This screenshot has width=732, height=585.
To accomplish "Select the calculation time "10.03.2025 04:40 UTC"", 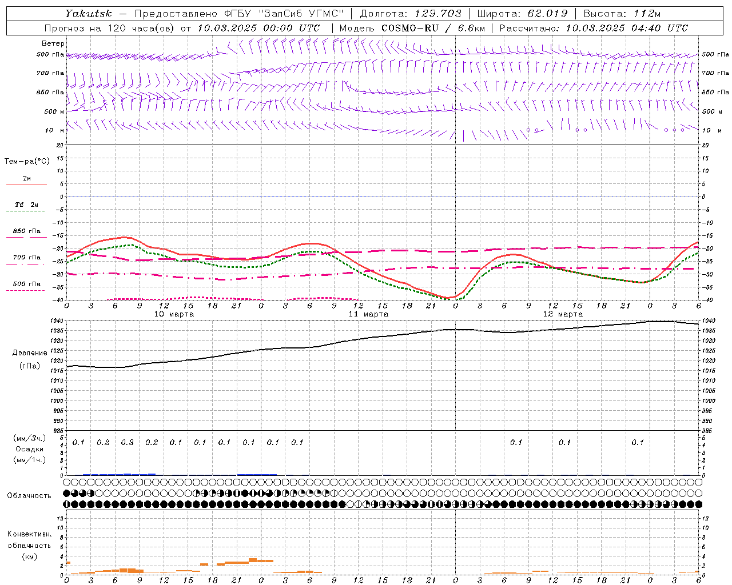I will point(627,28).
